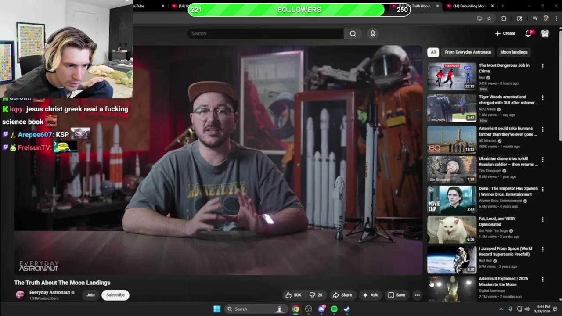Dislike the video showing 2K
The image size is (562, 316).
316,295
